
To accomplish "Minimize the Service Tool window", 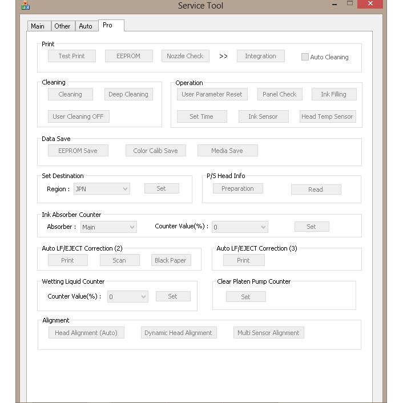I will tap(334, 5).
